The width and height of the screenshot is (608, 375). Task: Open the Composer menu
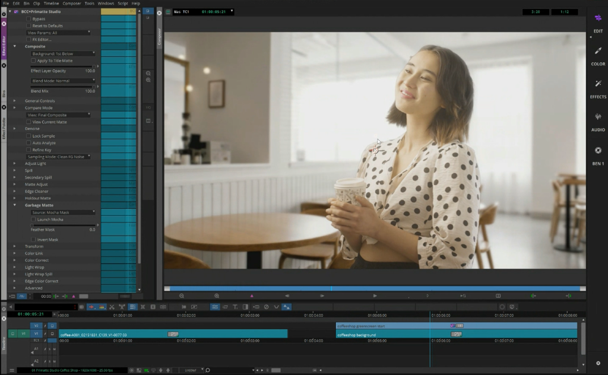coord(71,4)
